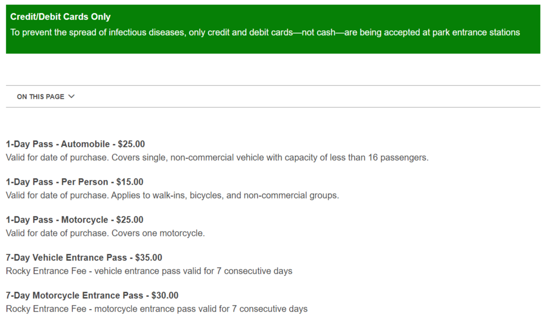Click the motorcycle entrance pass 7 days description
This screenshot has height=321, width=545.
pos(156,309)
